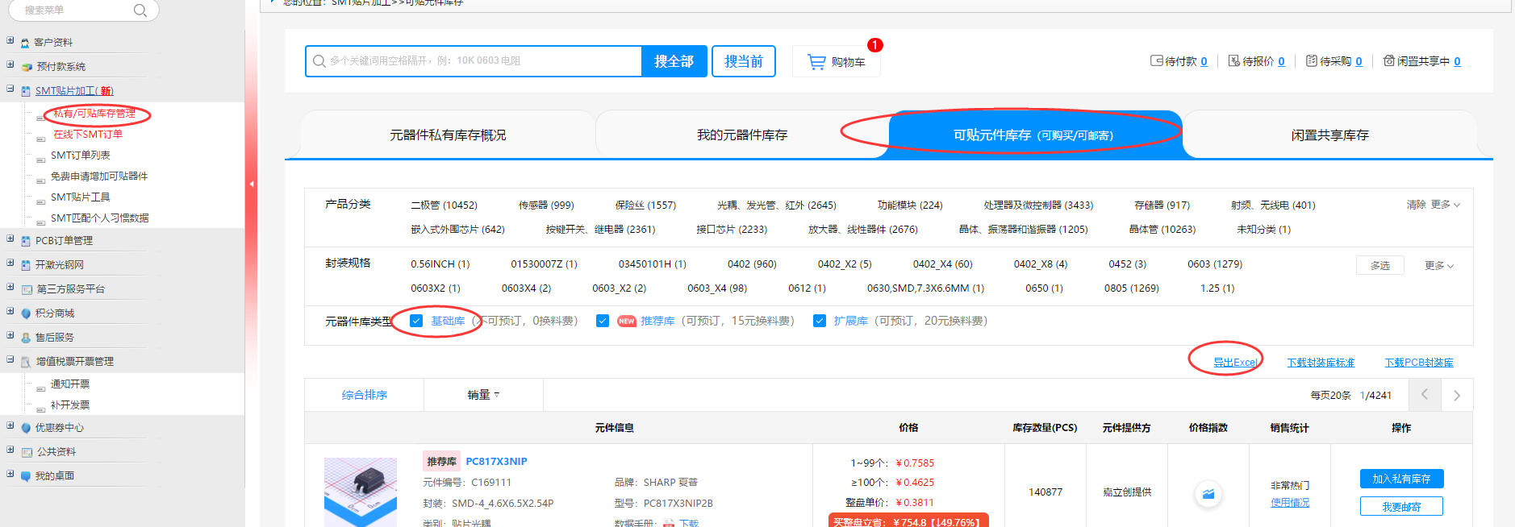
Task: Click the 闲置共享中 icon
Action: tap(1388, 61)
